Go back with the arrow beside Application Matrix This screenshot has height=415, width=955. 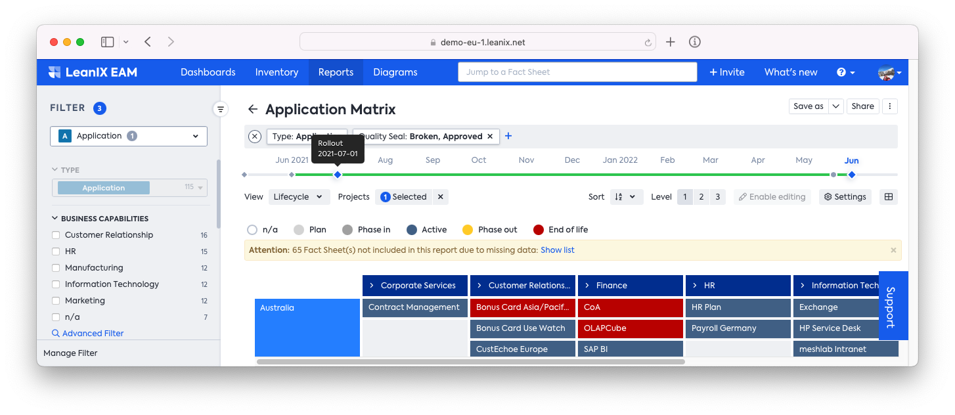tap(253, 110)
